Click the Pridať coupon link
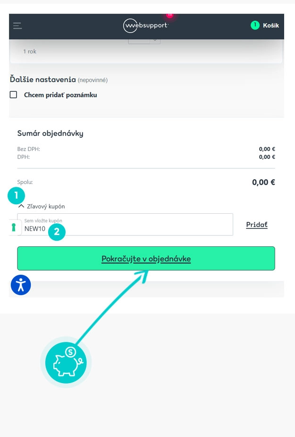 point(256,225)
